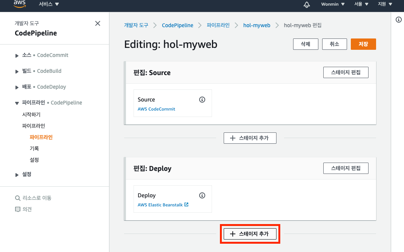
Task: Open the 서울 region dropdown
Action: (361, 4)
